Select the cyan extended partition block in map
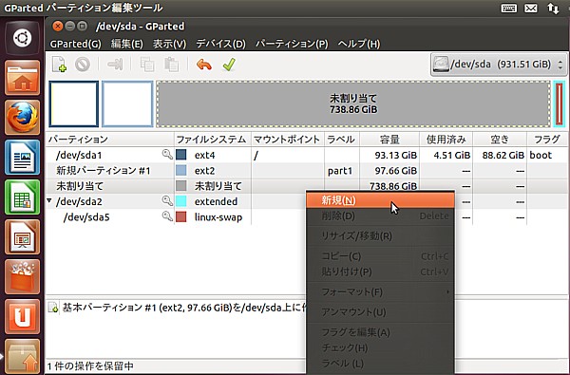Image resolution: width=570 pixels, height=375 pixels. 560,103
